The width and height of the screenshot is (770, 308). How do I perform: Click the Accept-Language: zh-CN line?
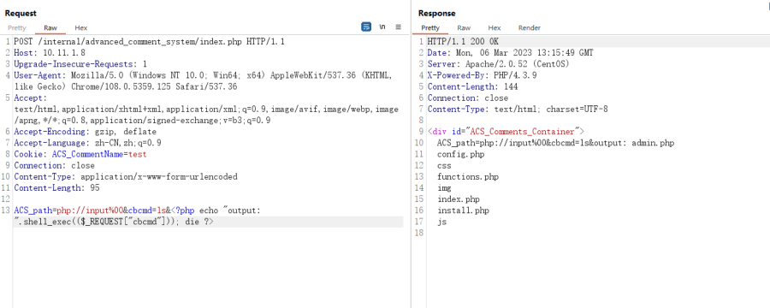click(x=87, y=143)
